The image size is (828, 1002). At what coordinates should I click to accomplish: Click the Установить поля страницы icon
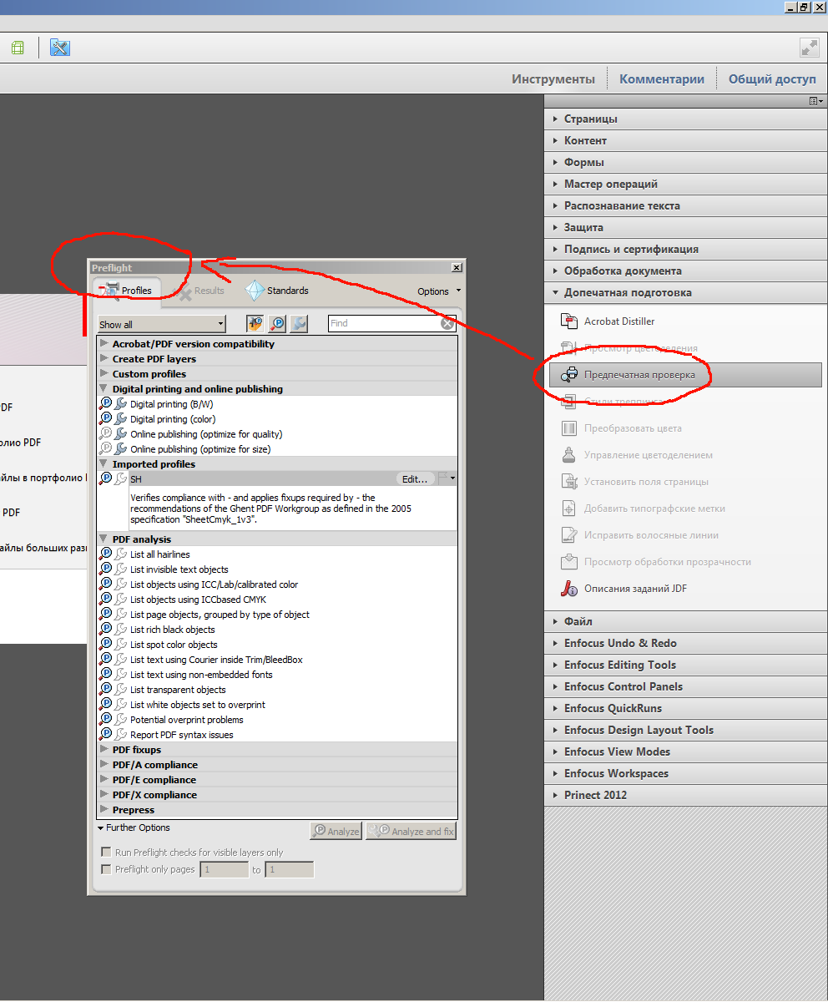coord(569,482)
